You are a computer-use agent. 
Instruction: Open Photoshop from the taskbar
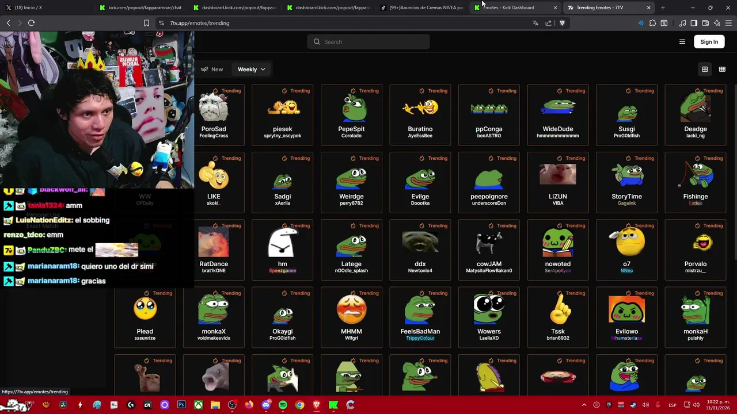(x=181, y=405)
